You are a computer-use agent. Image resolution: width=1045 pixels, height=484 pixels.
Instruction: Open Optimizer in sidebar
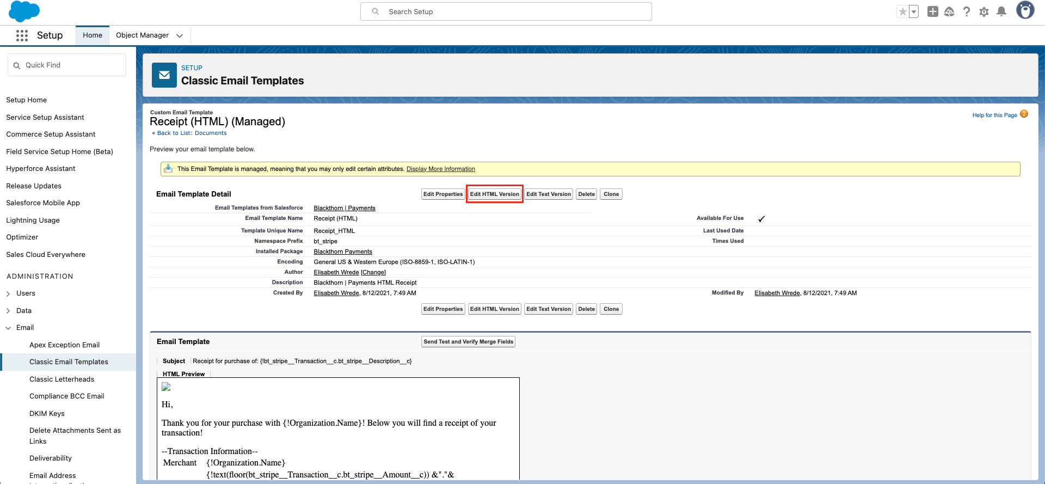(22, 237)
